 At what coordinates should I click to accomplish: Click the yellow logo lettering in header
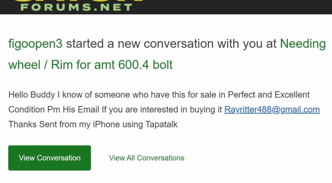[78, 1]
